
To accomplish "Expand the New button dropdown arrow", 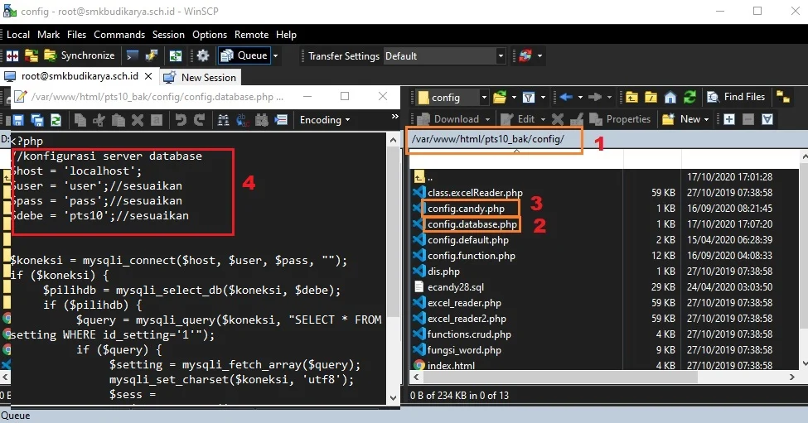I will click(x=706, y=119).
